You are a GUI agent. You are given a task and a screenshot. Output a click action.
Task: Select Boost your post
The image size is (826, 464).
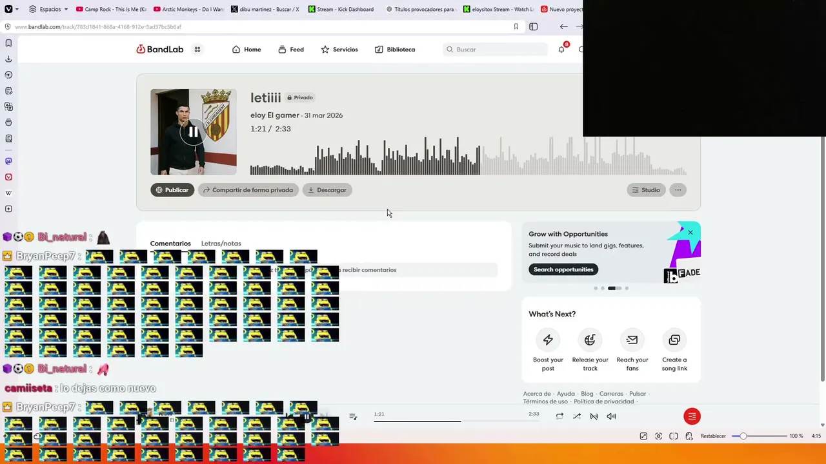[x=548, y=350]
